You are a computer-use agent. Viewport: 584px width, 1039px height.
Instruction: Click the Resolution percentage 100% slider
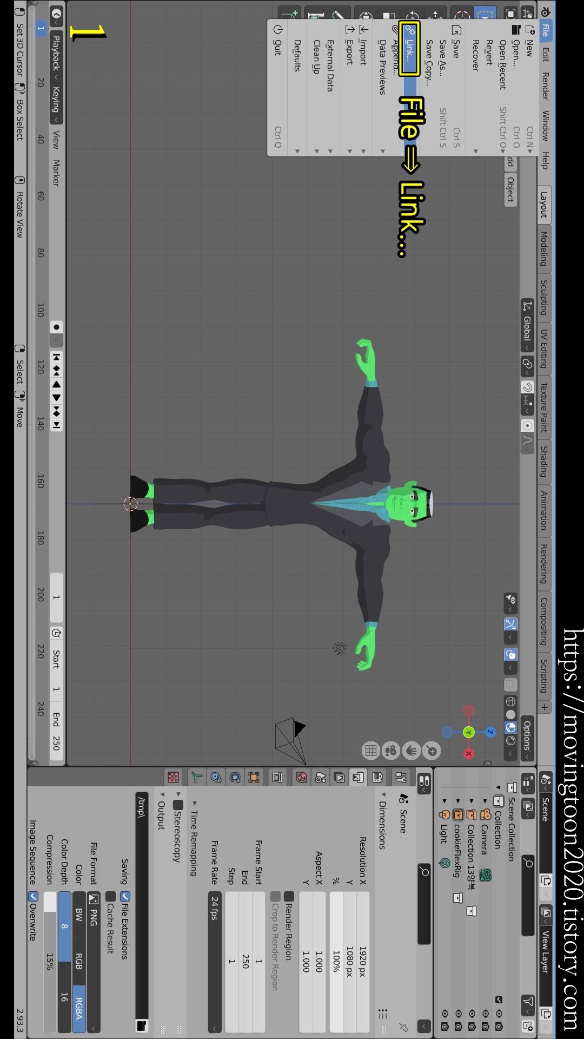pos(336,962)
